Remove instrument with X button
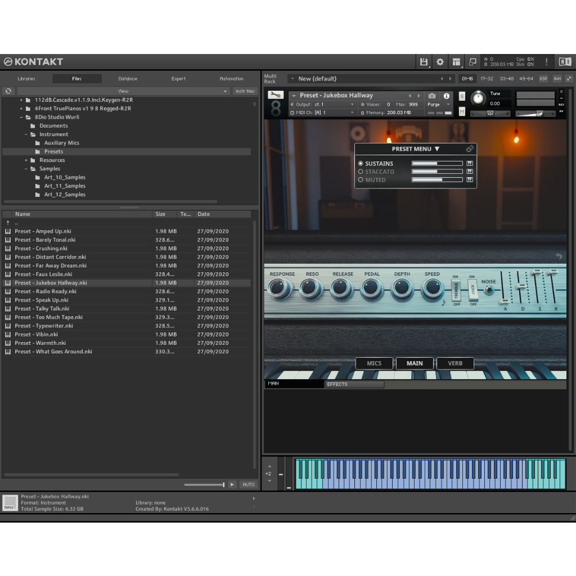The height and width of the screenshot is (576, 576). pyautogui.click(x=561, y=92)
